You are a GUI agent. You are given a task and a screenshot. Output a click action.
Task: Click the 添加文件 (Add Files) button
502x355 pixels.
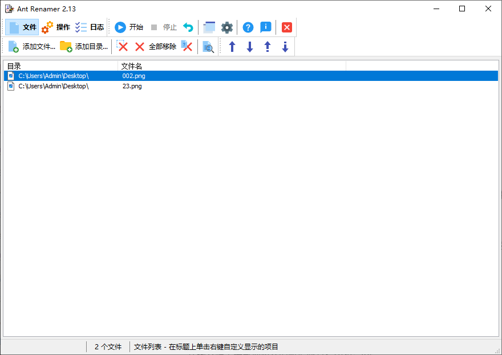31,46
